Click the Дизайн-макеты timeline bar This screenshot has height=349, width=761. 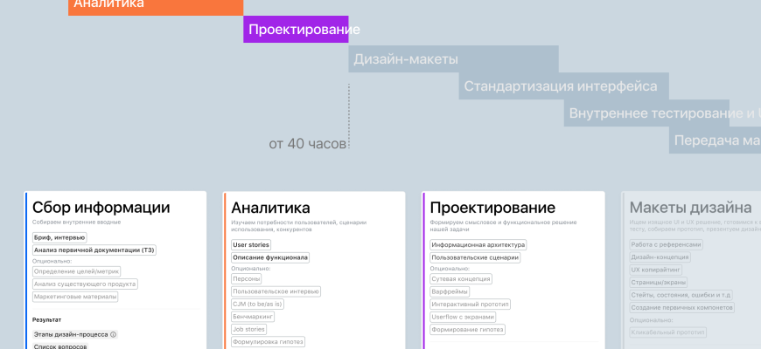pos(454,59)
